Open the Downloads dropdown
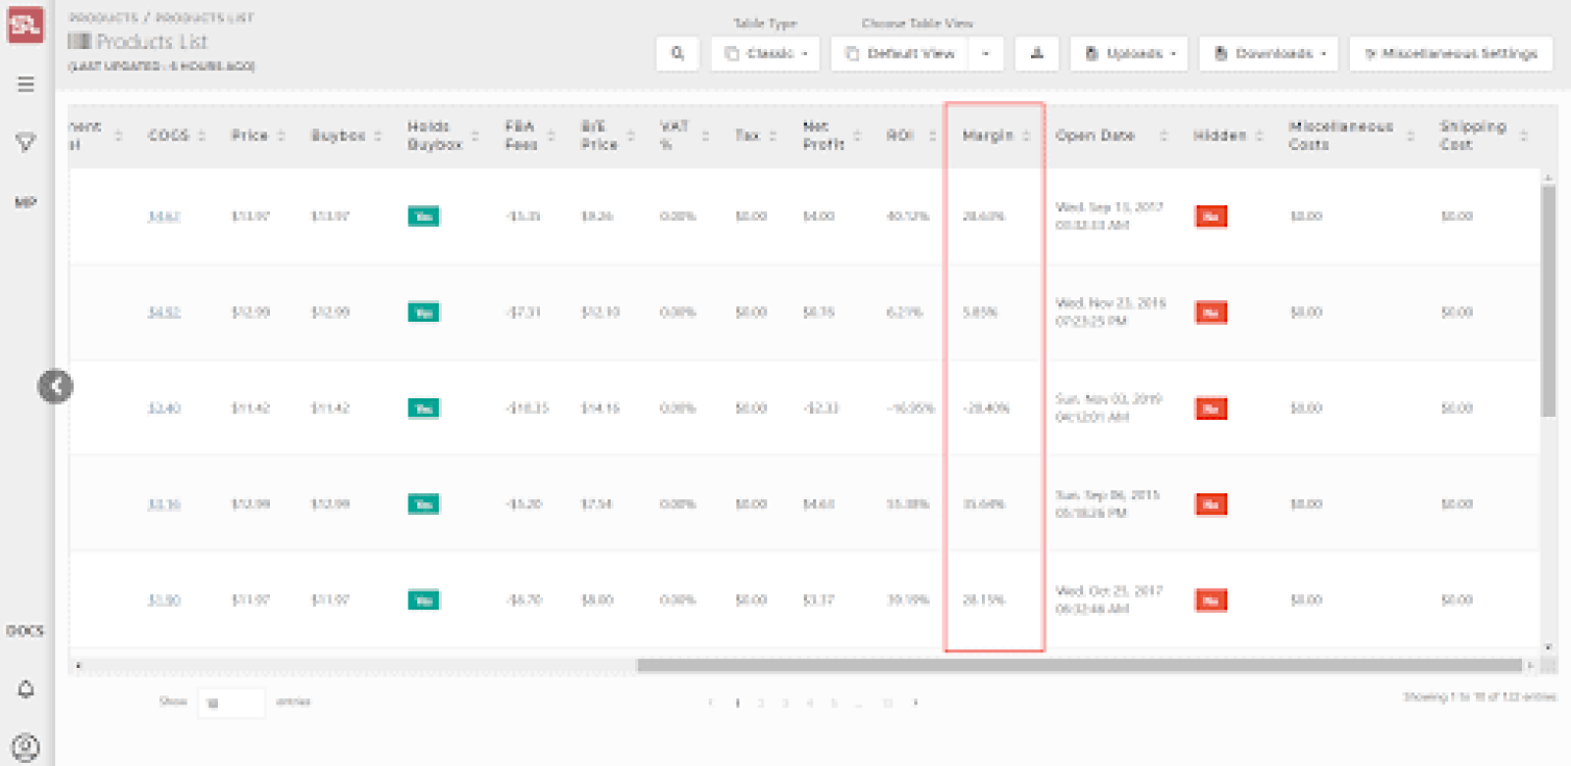This screenshot has width=1571, height=766. [1269, 53]
